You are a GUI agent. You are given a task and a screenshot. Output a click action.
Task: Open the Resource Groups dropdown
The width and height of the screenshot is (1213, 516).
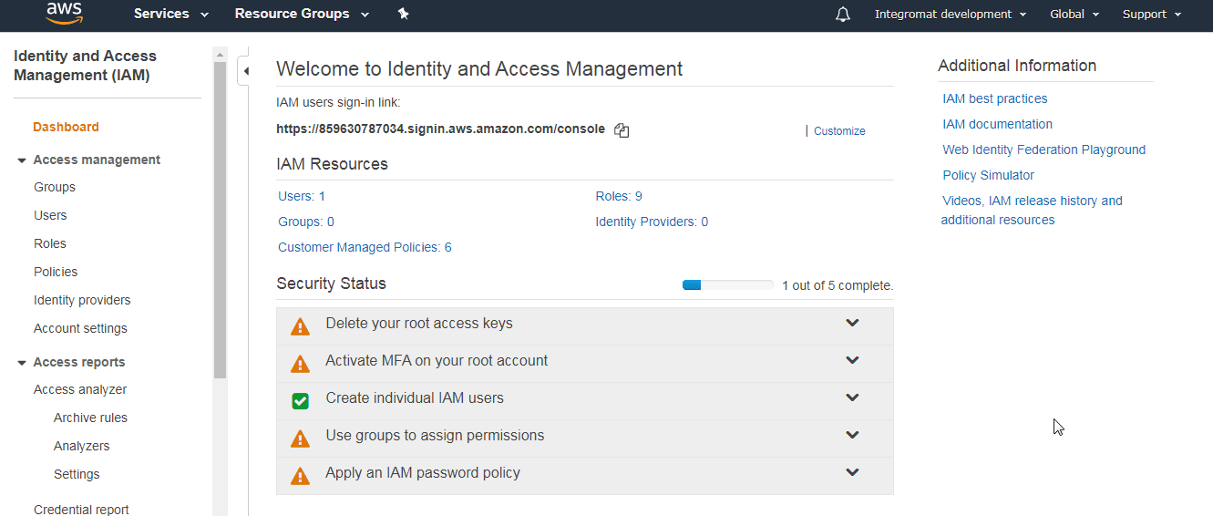click(x=302, y=14)
